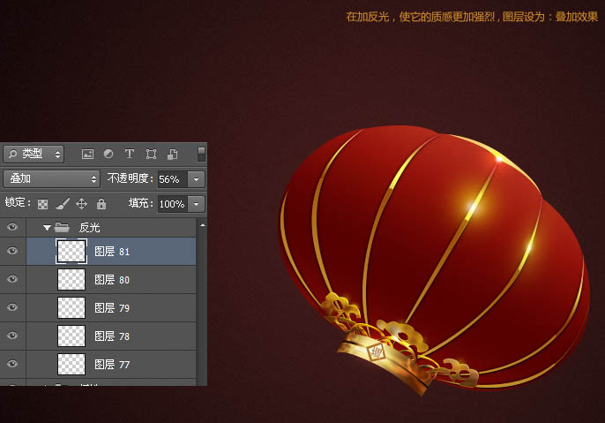Screen dimensions: 605x423
Task: Click the 不透明度 56% value field
Action: click(173, 179)
